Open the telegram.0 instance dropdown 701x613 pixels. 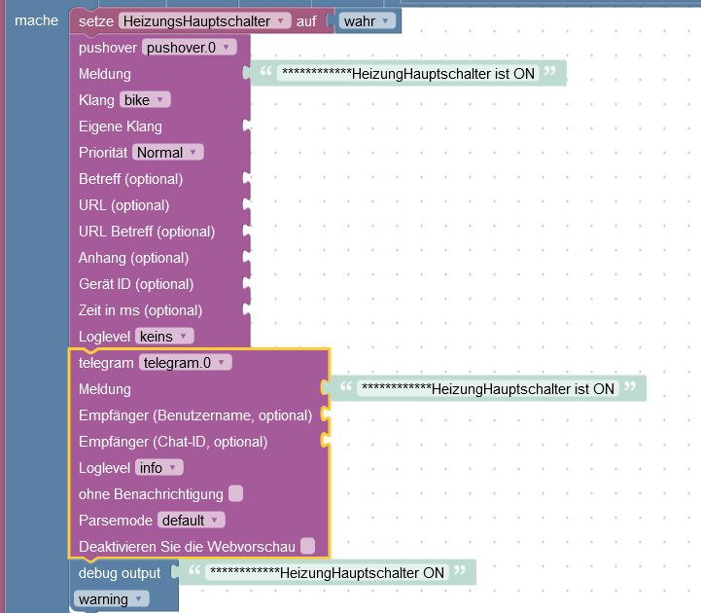click(x=185, y=362)
